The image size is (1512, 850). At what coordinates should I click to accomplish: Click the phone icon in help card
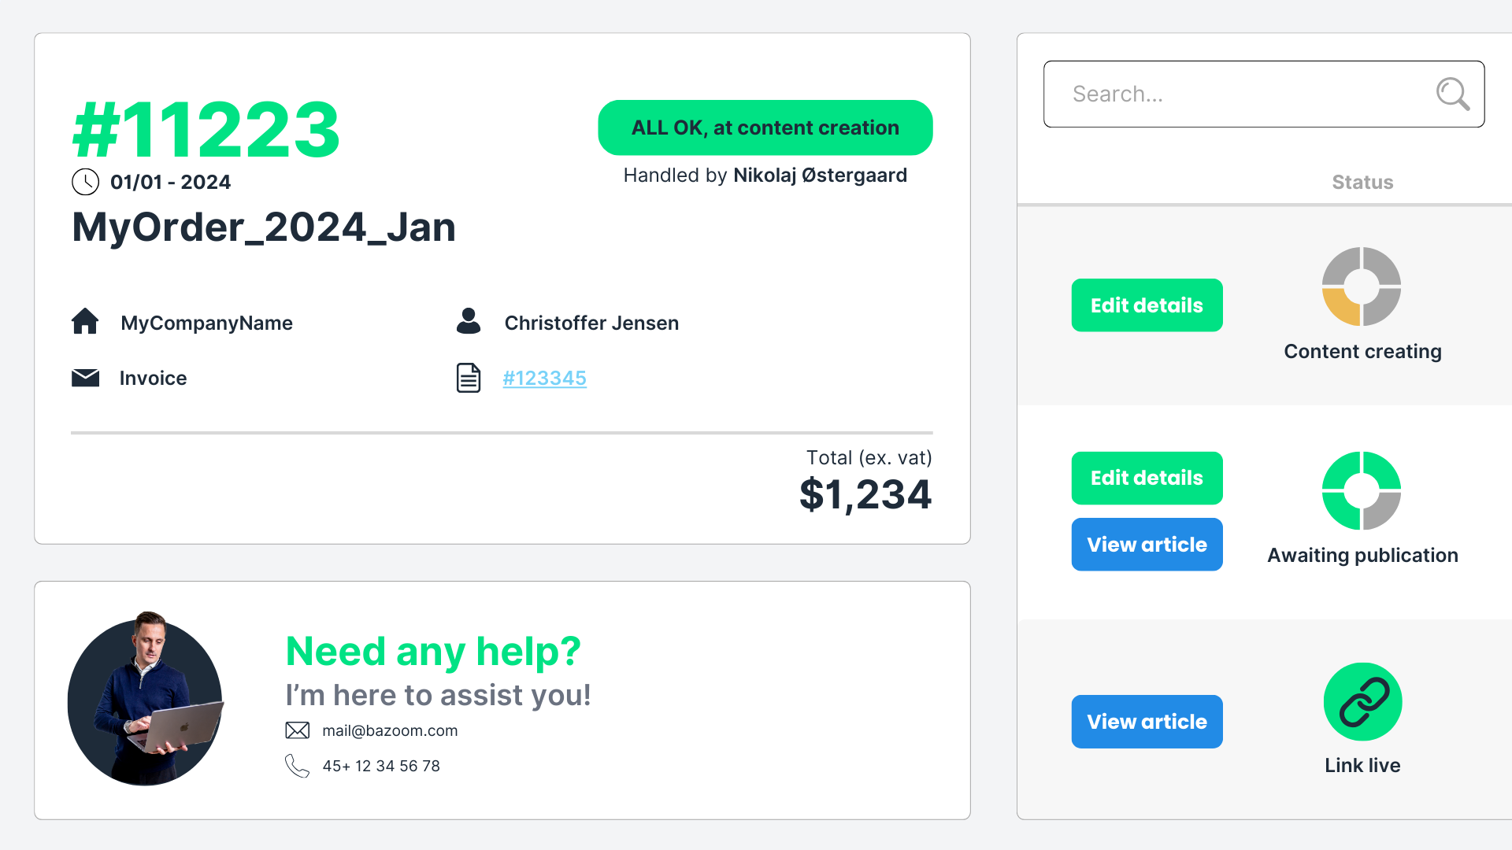297,766
